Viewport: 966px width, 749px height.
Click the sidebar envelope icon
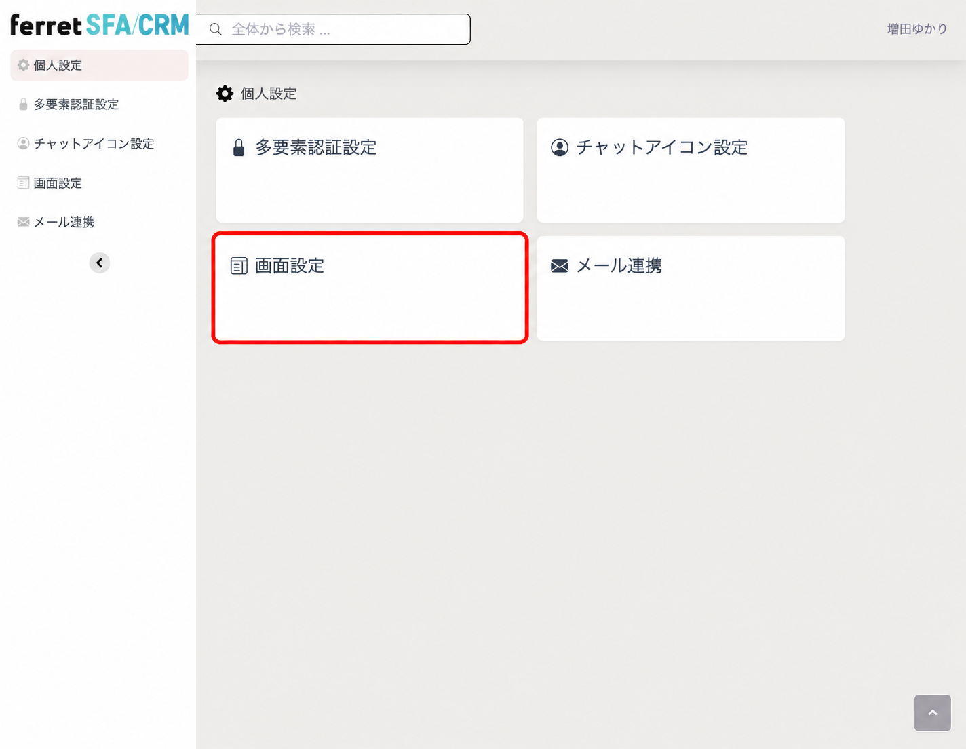click(23, 223)
